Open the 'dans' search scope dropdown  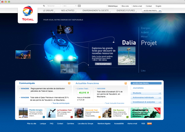click(70, 6)
